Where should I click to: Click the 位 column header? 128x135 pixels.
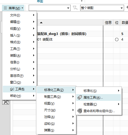117,23
